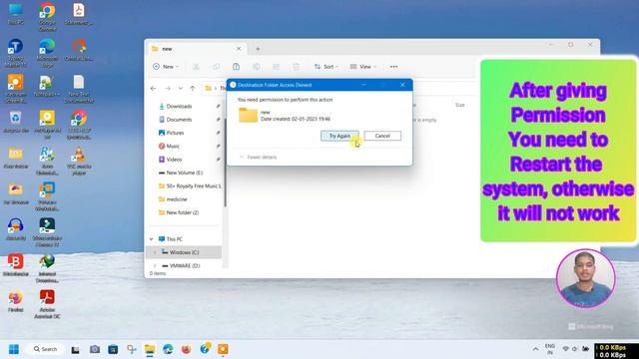Open the Windows Start menu
This screenshot has width=639, height=359.
tap(14, 349)
